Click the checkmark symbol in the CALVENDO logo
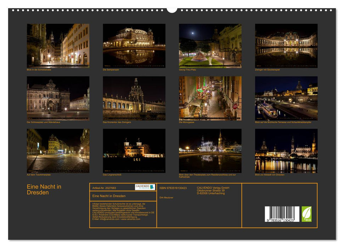Image resolution: width=344 pixels, height=248 pixels. pos(152,187)
